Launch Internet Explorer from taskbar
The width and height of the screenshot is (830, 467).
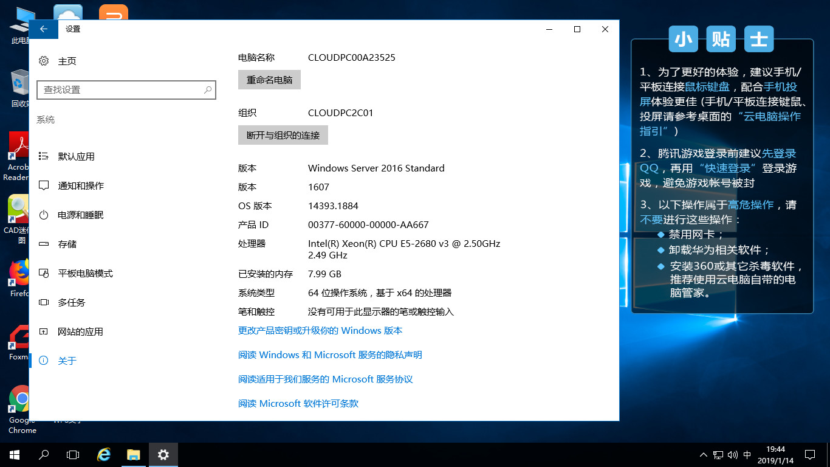pyautogui.click(x=104, y=455)
